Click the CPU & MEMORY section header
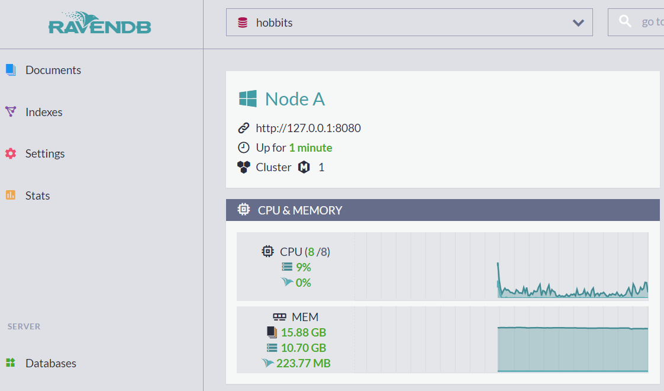 pos(443,210)
